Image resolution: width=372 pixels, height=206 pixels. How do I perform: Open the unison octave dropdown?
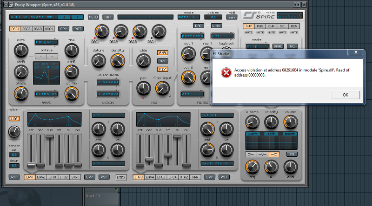click(108, 94)
